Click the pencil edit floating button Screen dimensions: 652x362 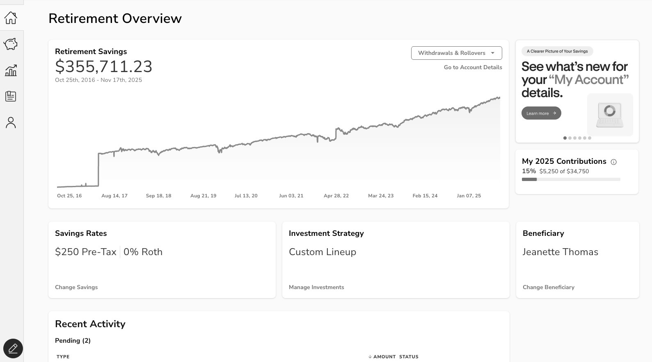coord(13,348)
